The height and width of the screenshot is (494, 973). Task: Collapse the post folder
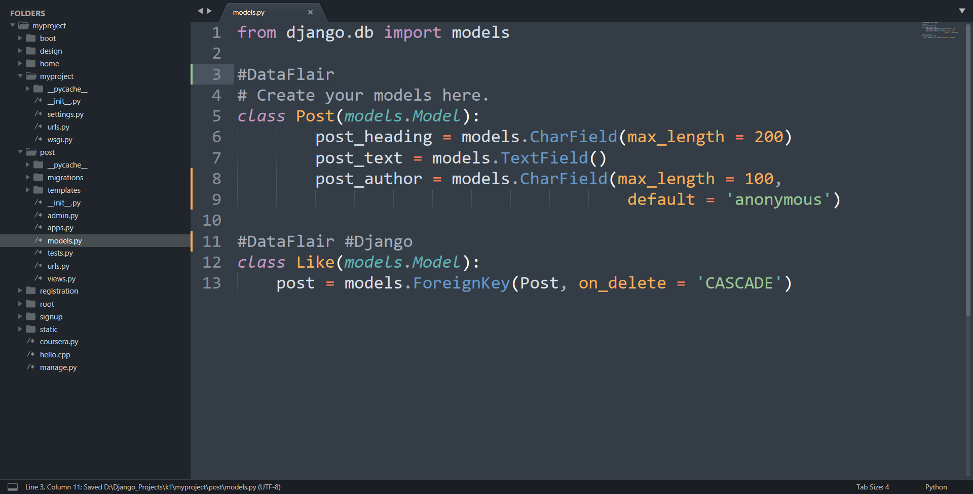20,152
